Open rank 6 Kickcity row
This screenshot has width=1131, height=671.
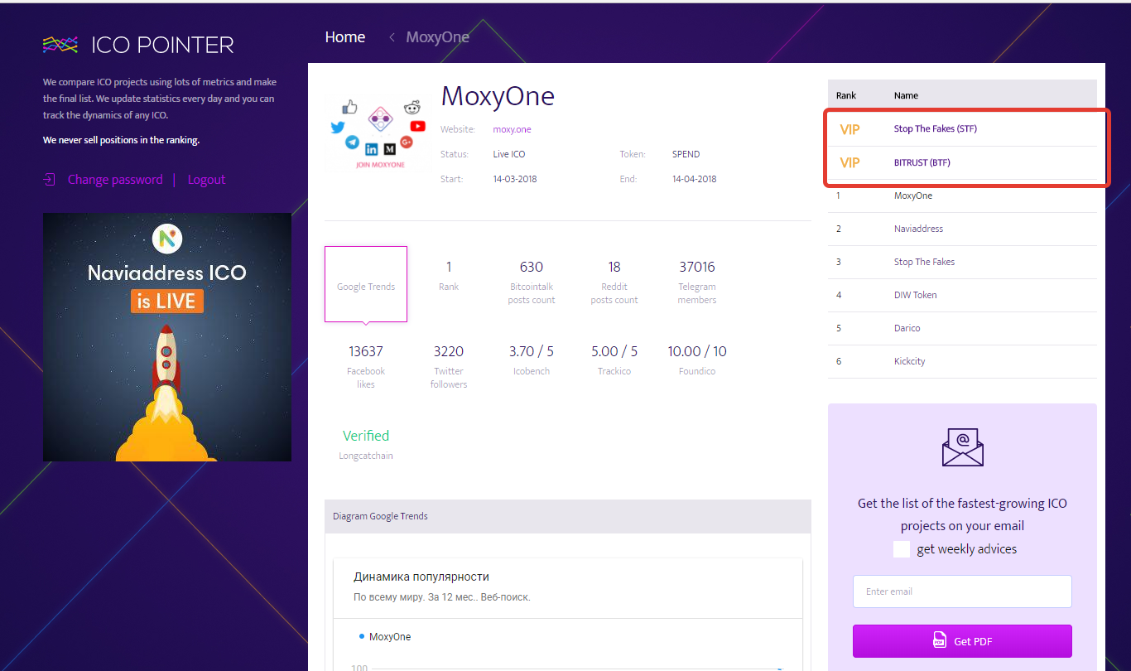[x=962, y=361]
